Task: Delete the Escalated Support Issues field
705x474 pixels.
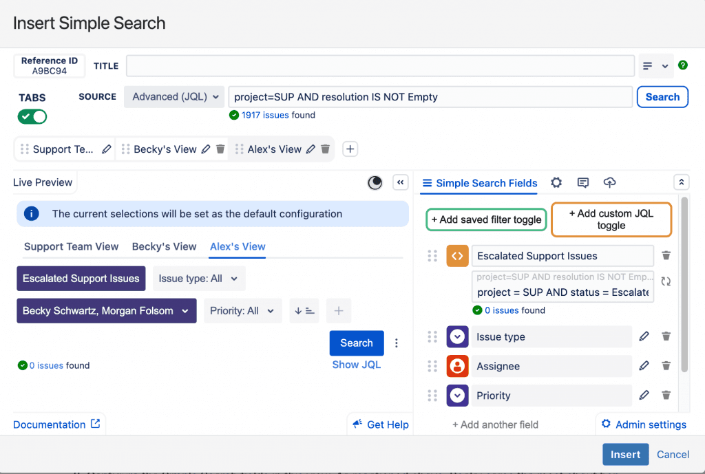Action: tap(666, 256)
